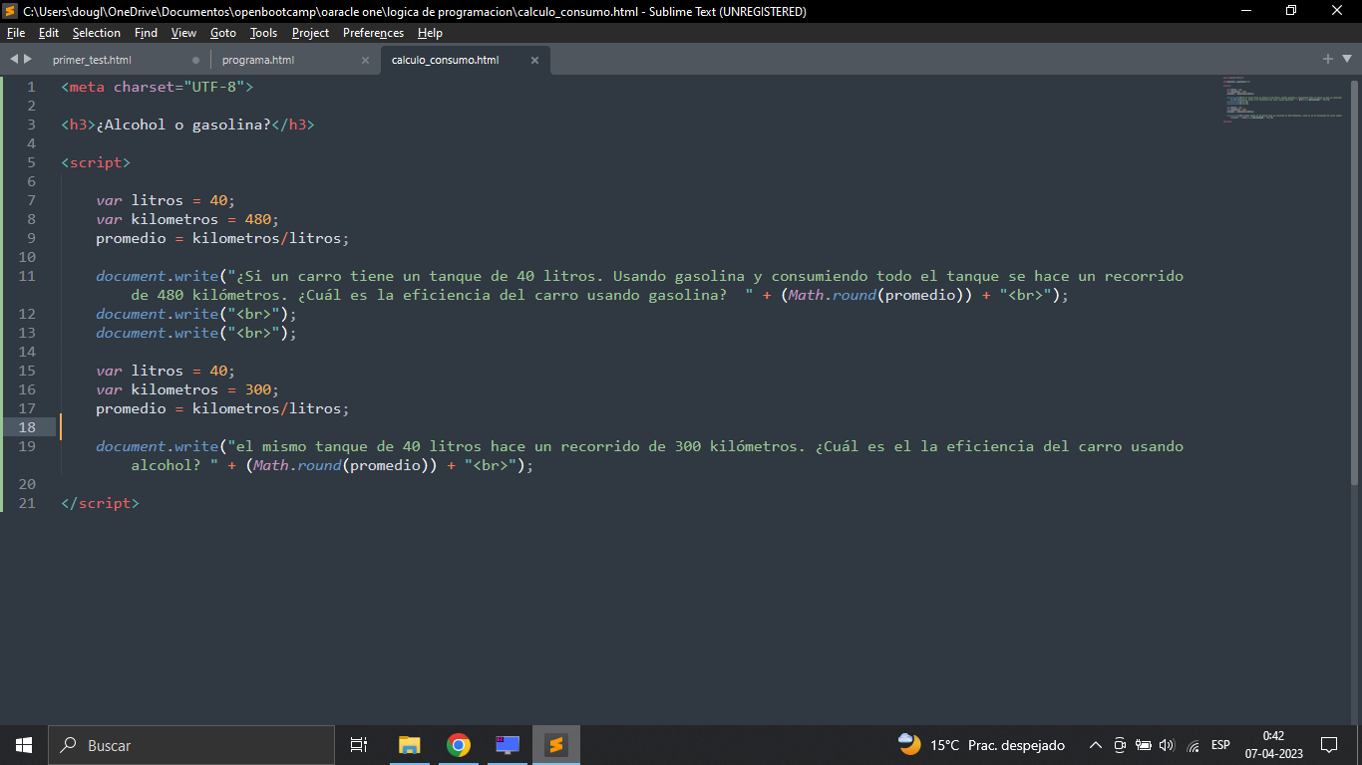Click 'promedio = kilometros/litros;' on line 9

(x=222, y=238)
